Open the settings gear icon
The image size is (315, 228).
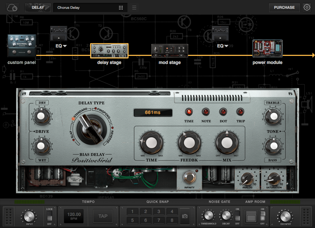(307, 7)
